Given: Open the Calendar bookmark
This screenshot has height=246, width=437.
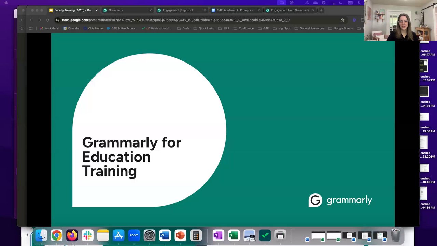Looking at the screenshot, I should point(71,28).
